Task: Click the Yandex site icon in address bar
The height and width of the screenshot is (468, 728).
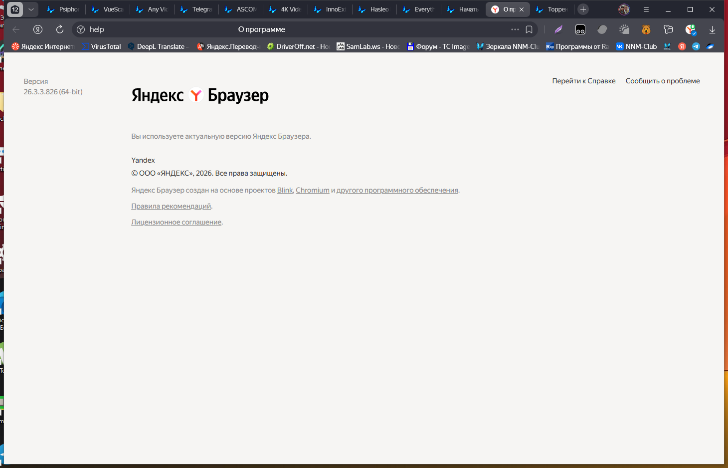Action: pyautogui.click(x=81, y=29)
